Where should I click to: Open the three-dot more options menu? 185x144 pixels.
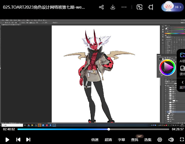click(124, 7)
